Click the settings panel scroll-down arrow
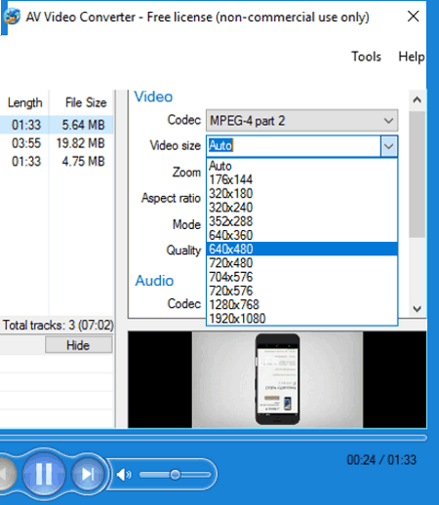This screenshot has height=505, width=439. pyautogui.click(x=418, y=309)
